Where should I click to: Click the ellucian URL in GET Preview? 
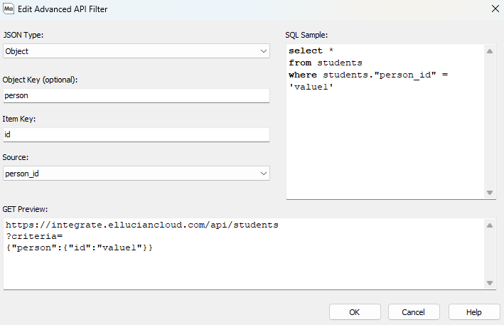tap(141, 225)
